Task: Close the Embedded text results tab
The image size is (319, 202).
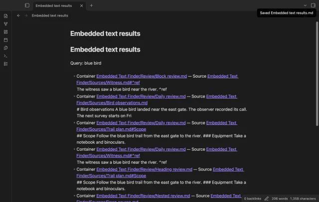Action: pyautogui.click(x=81, y=5)
